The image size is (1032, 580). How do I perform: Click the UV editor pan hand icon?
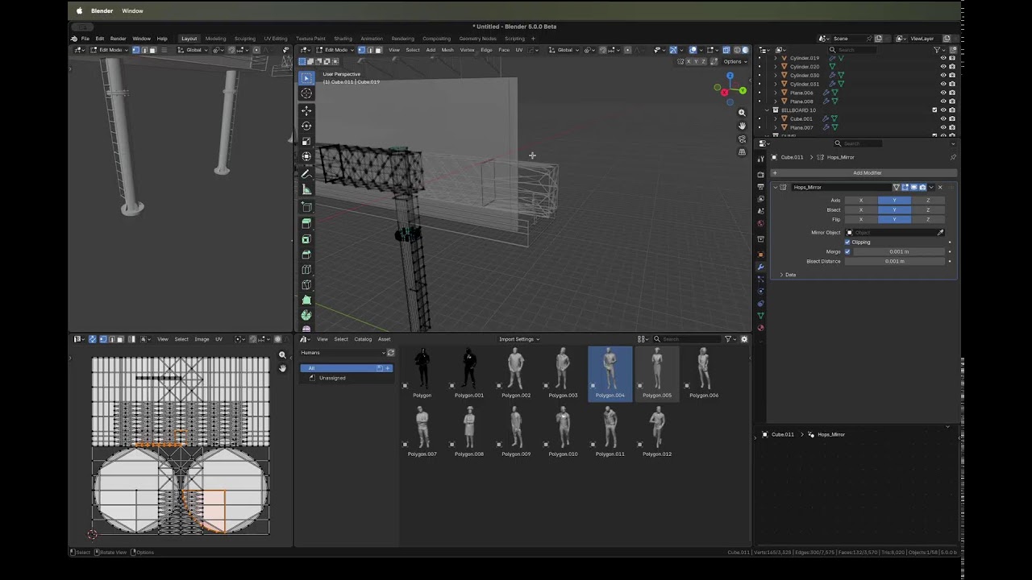click(282, 368)
